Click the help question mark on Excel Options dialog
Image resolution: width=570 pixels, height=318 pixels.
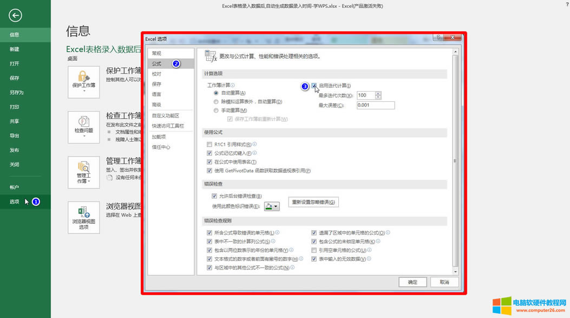438,37
